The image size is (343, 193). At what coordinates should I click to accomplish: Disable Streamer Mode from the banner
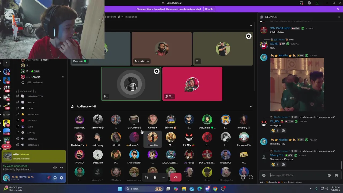209,9
